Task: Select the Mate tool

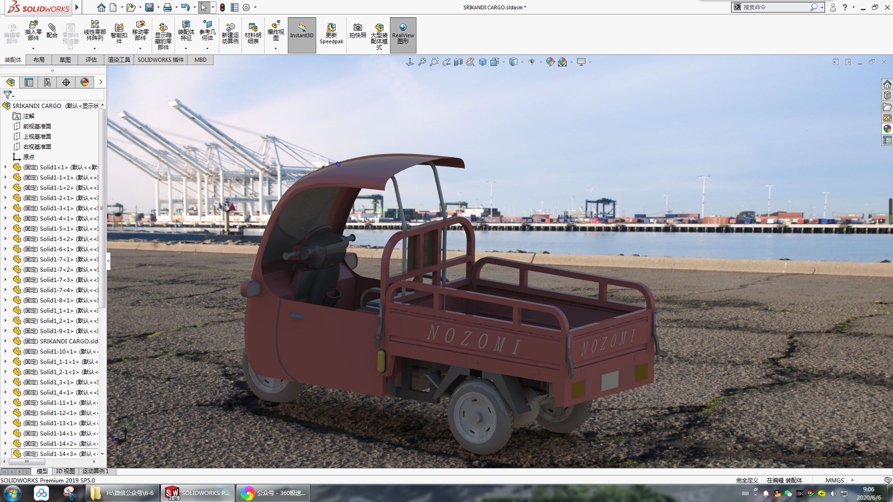Action: tap(52, 31)
